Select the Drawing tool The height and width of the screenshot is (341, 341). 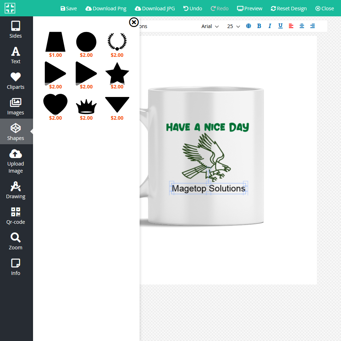coord(16,190)
